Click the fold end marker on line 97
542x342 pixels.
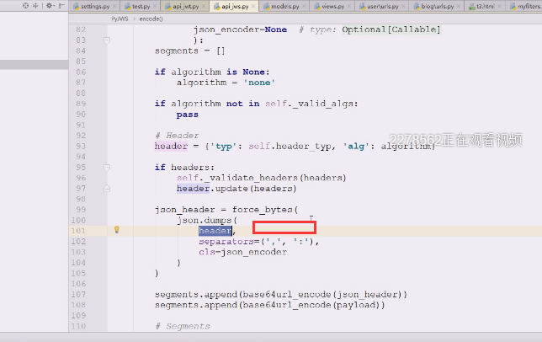(107, 189)
